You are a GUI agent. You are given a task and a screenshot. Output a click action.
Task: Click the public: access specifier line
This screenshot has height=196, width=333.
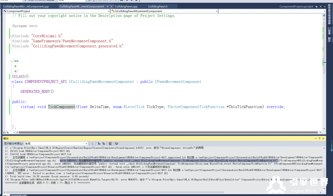(19, 102)
